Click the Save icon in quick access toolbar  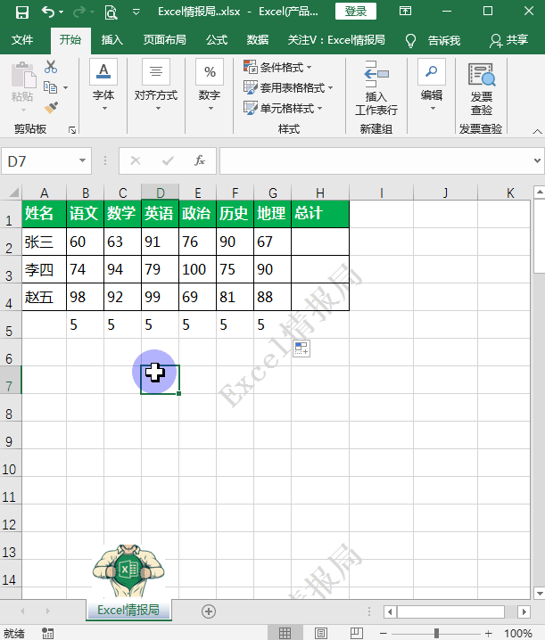click(x=22, y=12)
